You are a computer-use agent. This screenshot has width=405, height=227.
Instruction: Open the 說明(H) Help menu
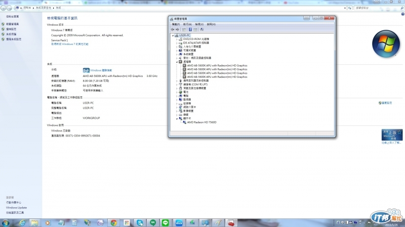211,24
